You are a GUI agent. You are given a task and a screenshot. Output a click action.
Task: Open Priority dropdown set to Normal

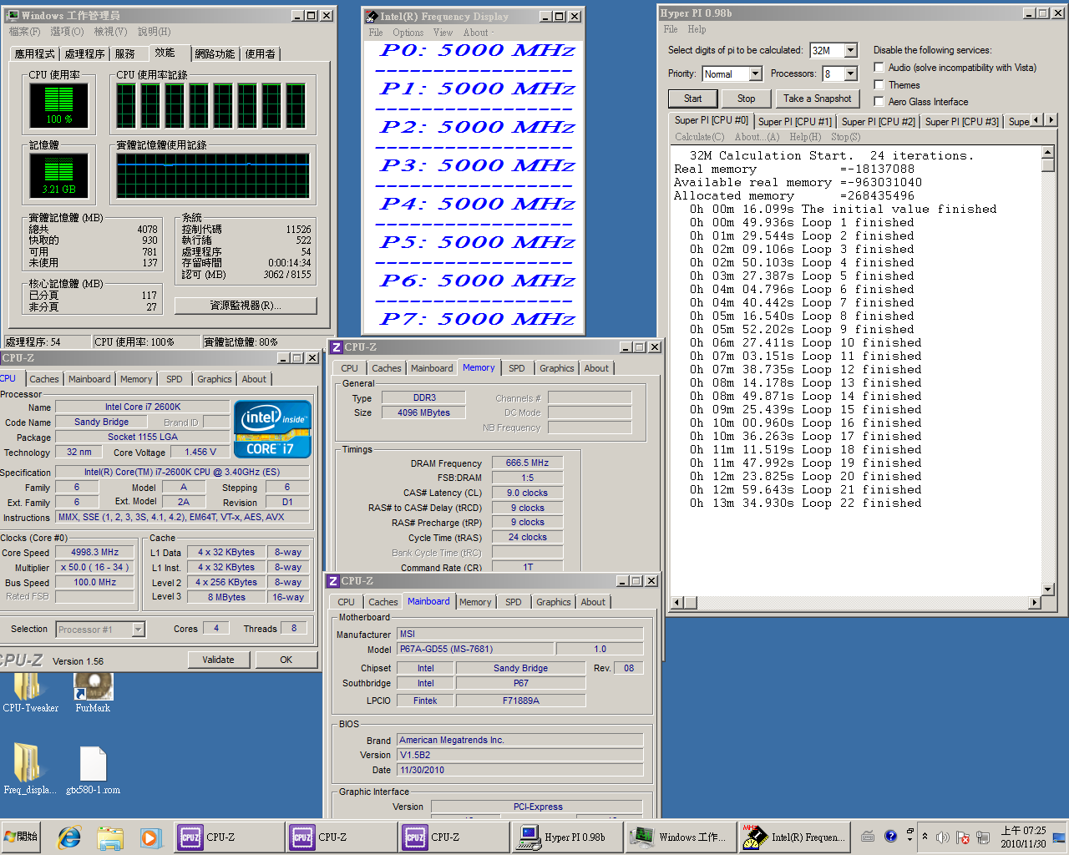click(755, 73)
